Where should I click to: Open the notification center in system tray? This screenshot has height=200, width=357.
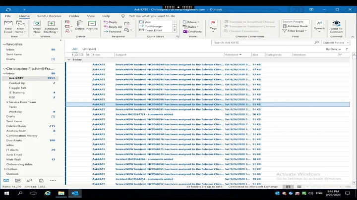348,194
